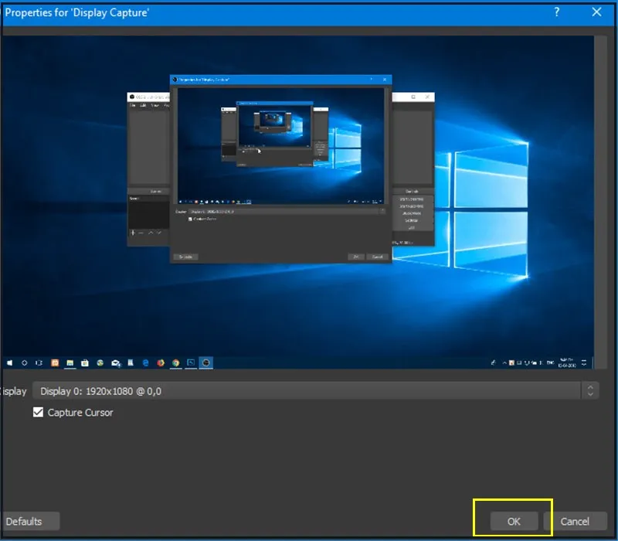Open the File menu of the background OBS window
Viewport: 618px width, 541px height.
[x=132, y=105]
